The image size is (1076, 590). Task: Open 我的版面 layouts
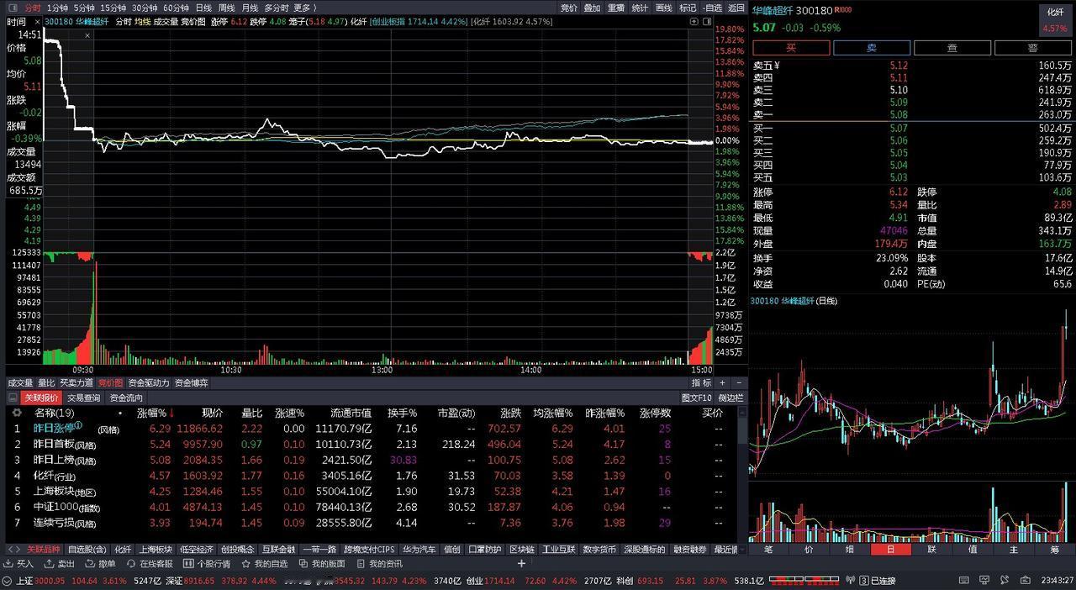(321, 564)
